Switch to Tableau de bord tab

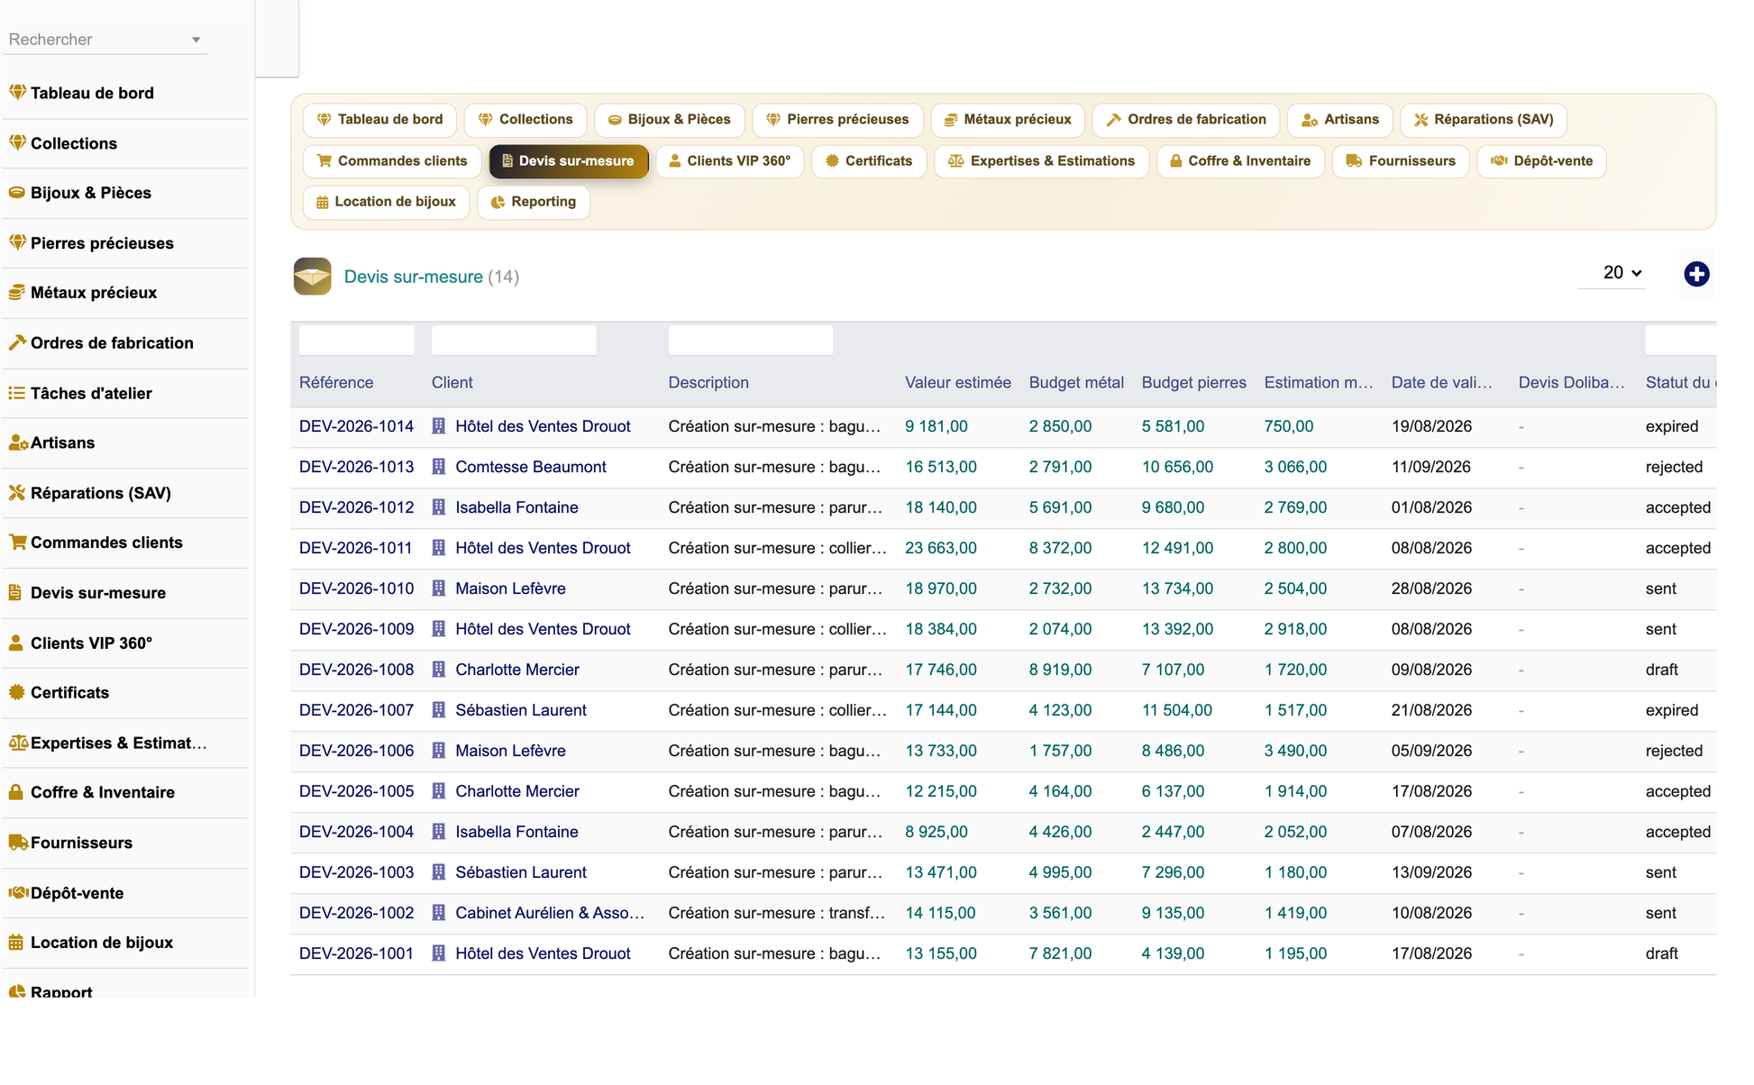(379, 119)
